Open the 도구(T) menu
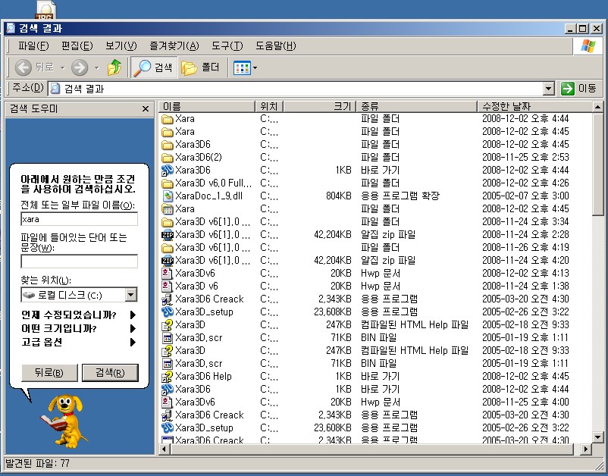This screenshot has width=608, height=476. (x=227, y=45)
